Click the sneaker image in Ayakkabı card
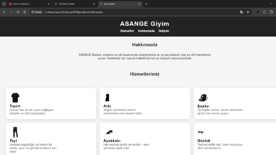 (109, 132)
